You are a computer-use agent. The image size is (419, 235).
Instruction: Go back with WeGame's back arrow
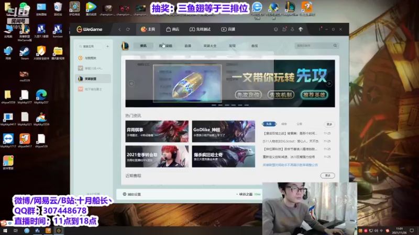[x=120, y=29]
